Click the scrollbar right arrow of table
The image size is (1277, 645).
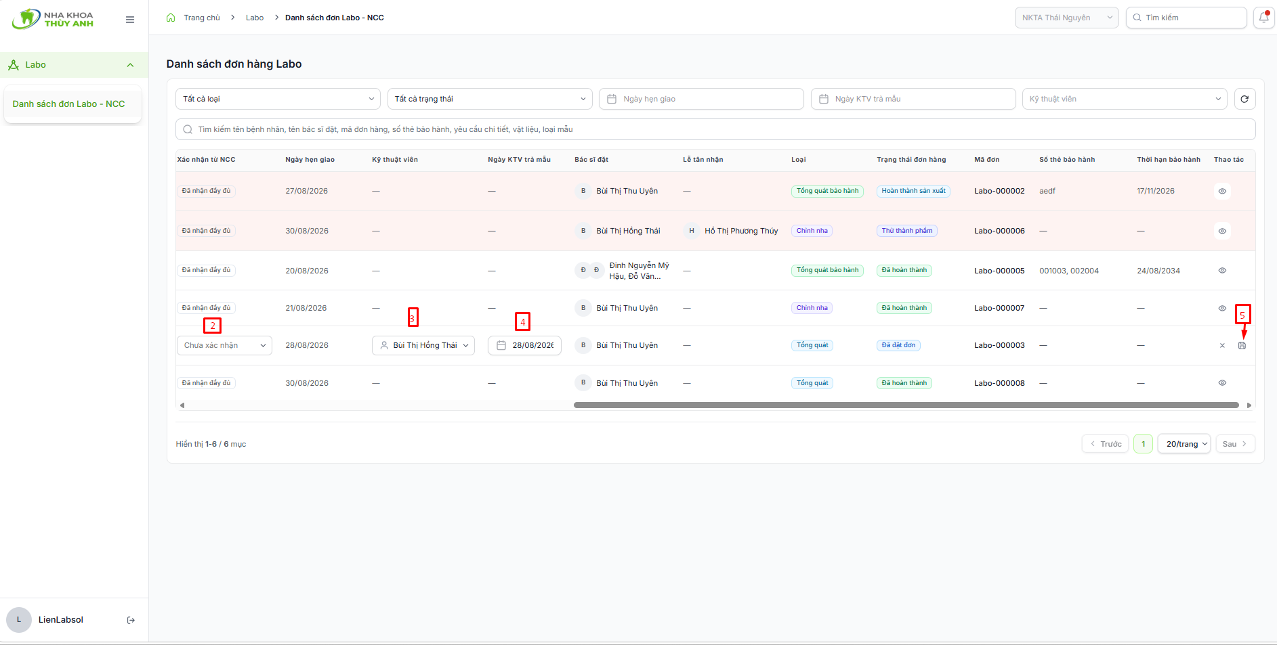1249,405
